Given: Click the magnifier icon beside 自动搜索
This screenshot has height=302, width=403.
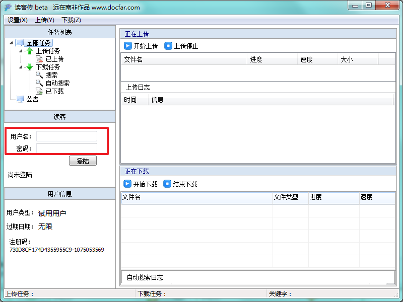Looking at the screenshot, I should 39,83.
